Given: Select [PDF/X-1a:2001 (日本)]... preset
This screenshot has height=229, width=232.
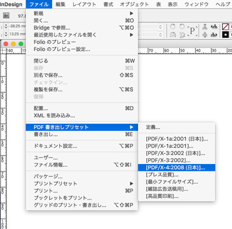Looking at the screenshot, I should [x=177, y=139].
